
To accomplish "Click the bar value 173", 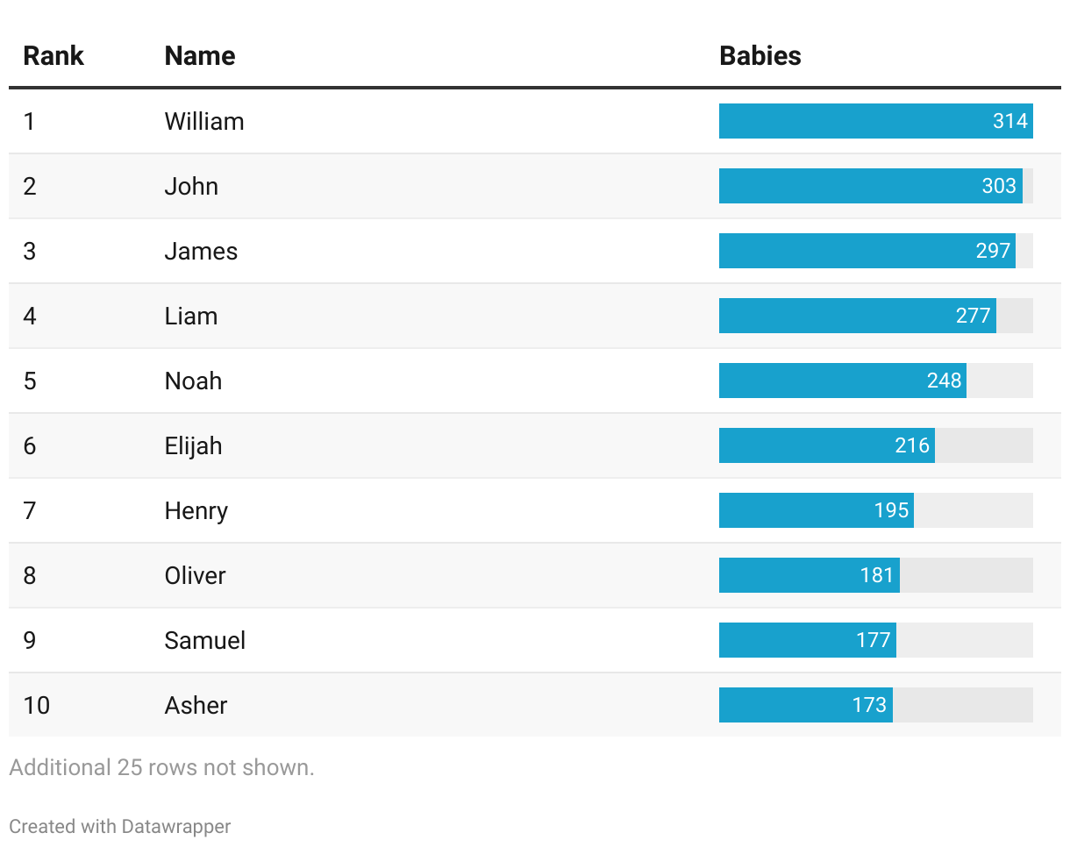I will click(x=869, y=705).
